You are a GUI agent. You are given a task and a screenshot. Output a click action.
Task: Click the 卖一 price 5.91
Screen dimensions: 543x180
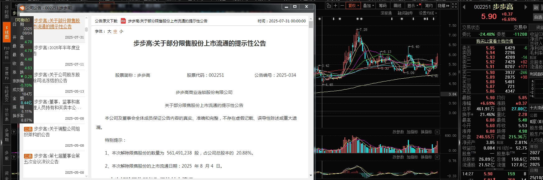tap(490, 67)
